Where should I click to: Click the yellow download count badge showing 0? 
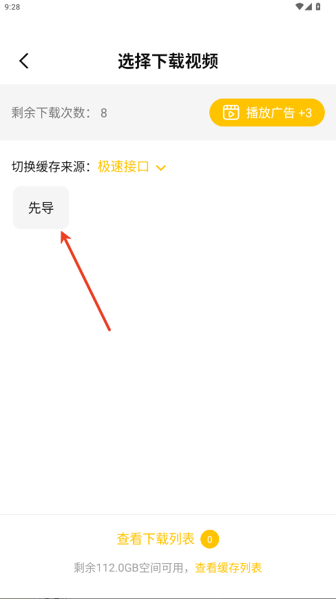[209, 540]
